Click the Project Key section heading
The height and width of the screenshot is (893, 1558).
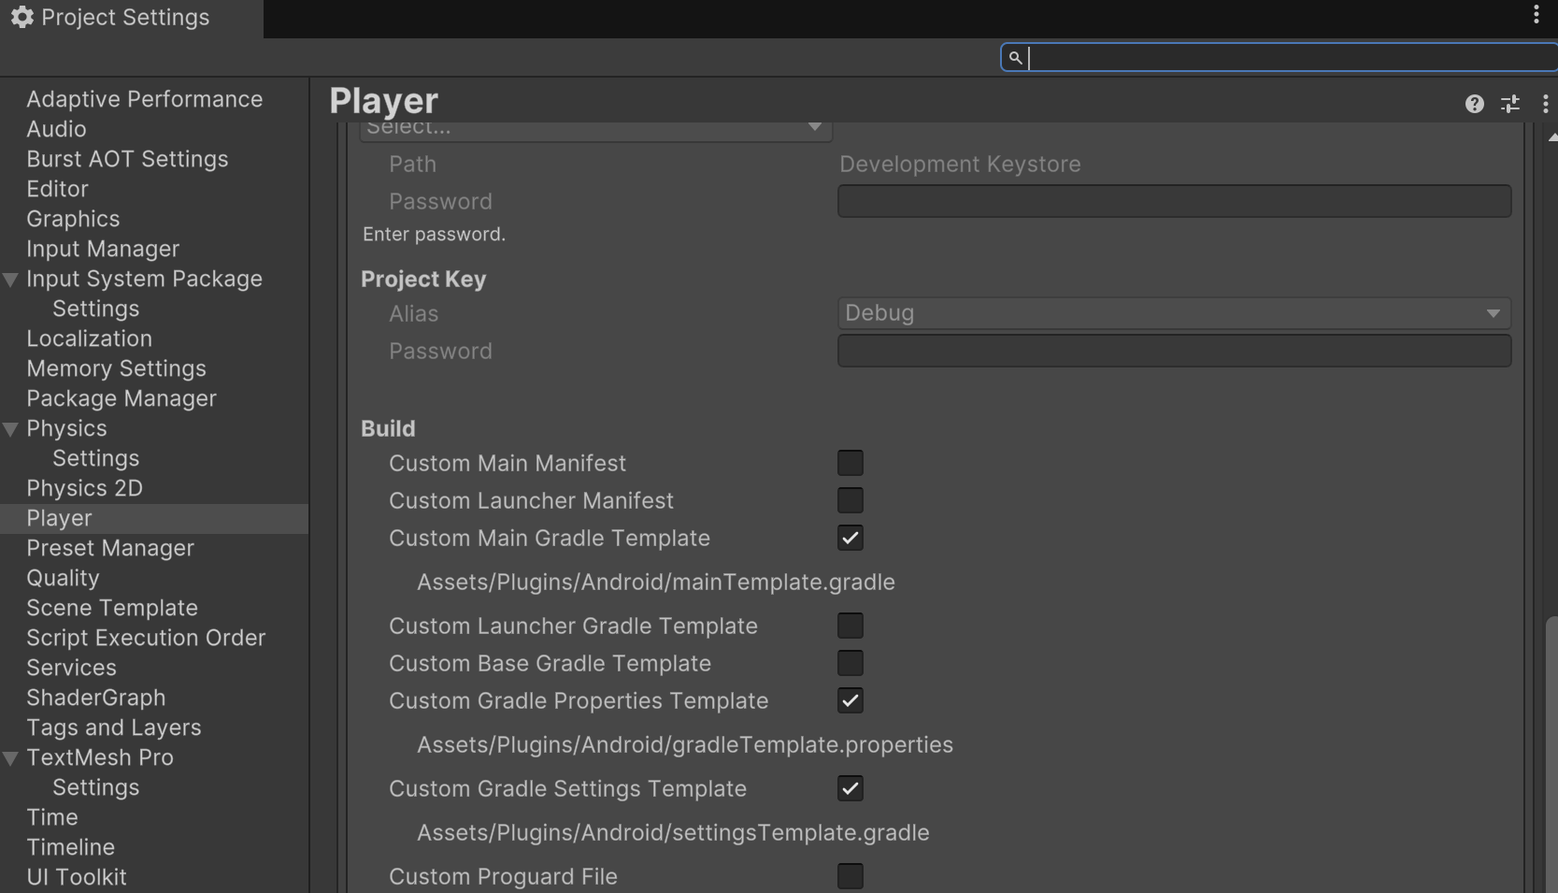pyautogui.click(x=423, y=279)
